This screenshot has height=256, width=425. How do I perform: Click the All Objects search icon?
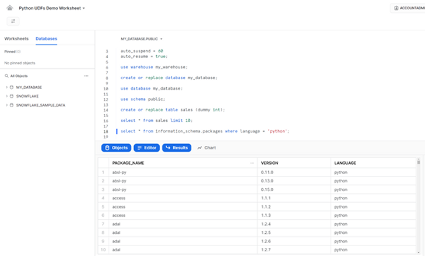(x=6, y=76)
